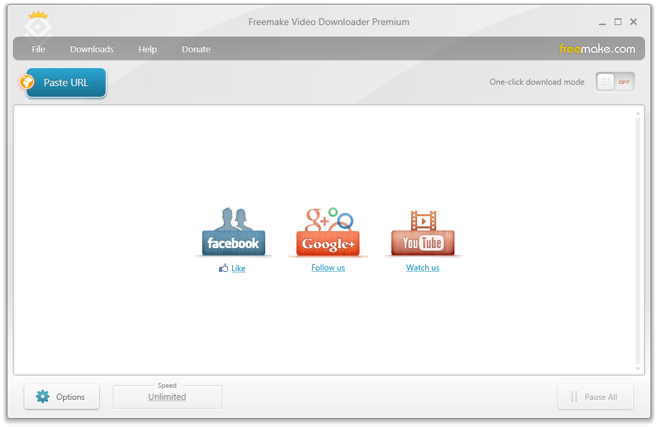Click the gear icon in Options
The image size is (658, 427).
[43, 396]
